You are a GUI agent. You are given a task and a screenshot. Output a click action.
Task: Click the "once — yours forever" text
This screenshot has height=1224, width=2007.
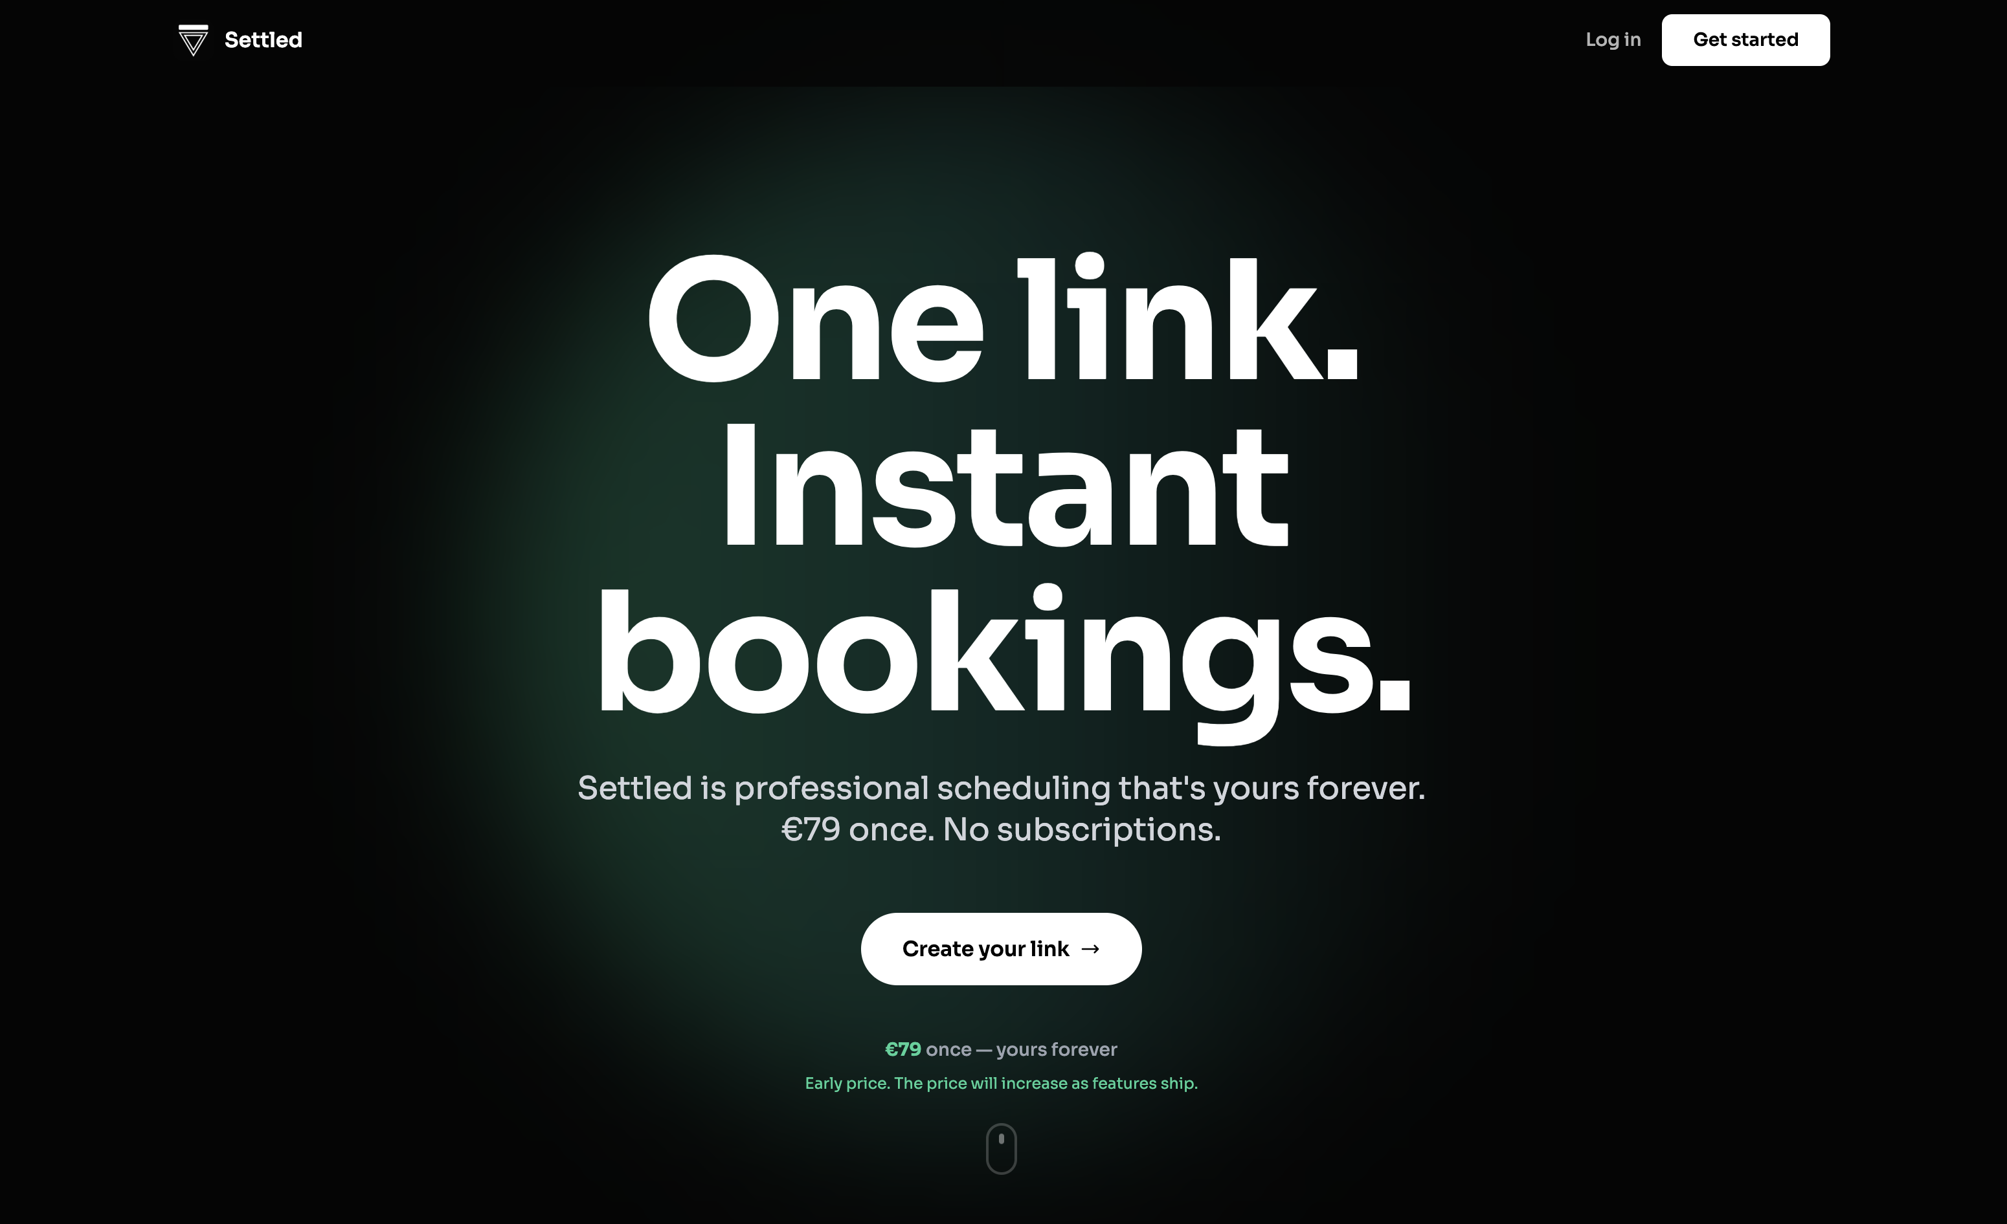[1022, 1050]
